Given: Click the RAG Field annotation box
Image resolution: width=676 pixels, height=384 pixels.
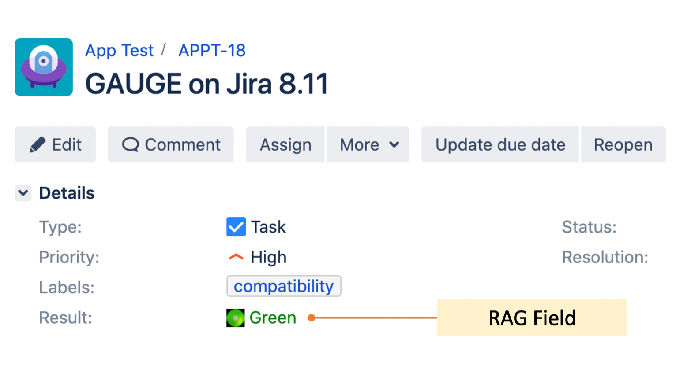Looking at the screenshot, I should 532,318.
